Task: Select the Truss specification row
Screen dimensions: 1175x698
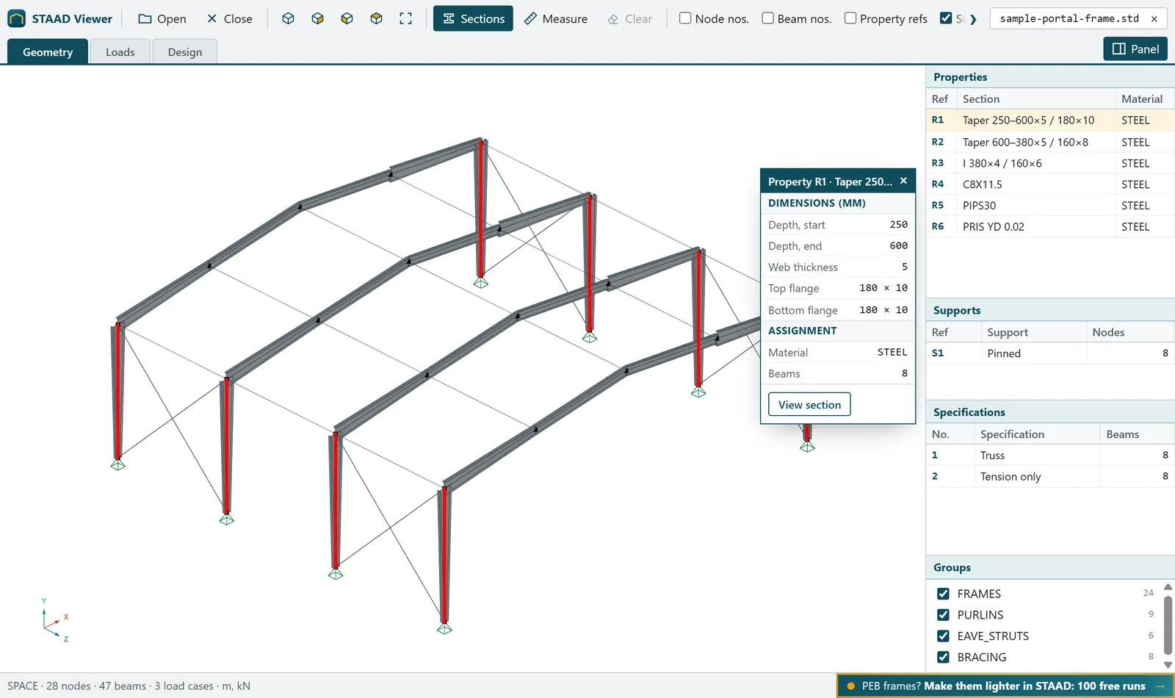Action: click(1050, 456)
